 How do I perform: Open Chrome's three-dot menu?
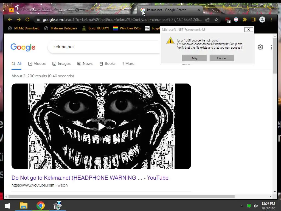pyautogui.click(x=271, y=20)
